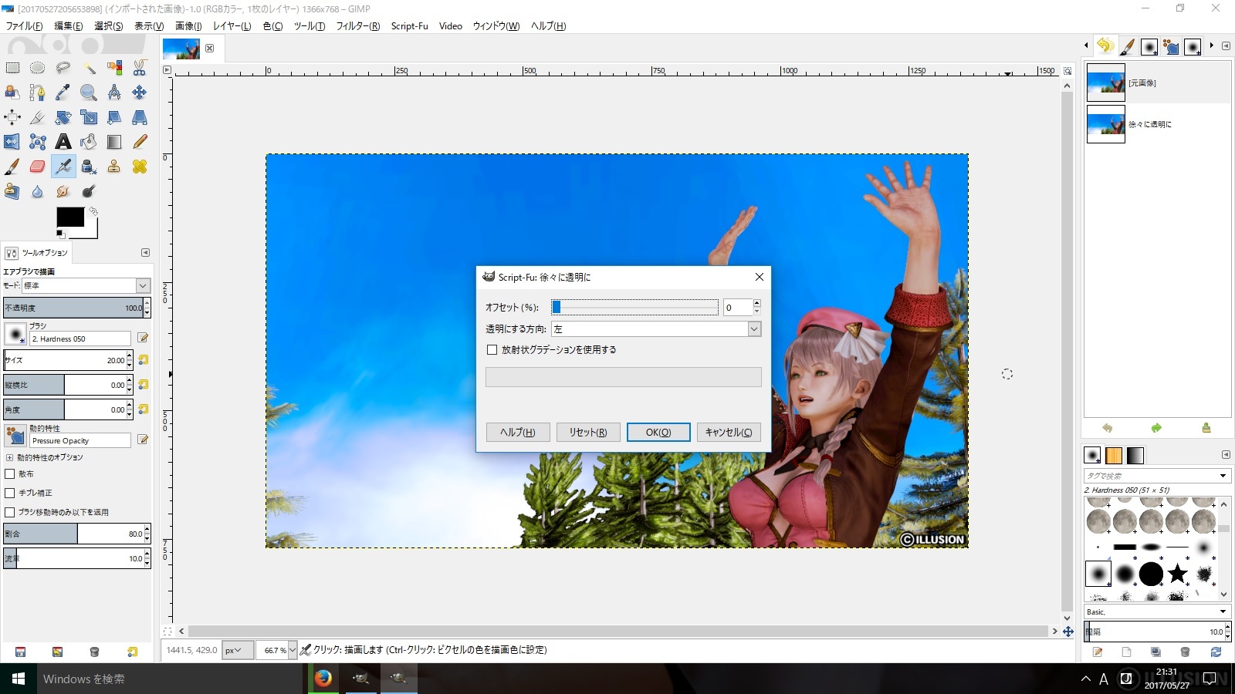Select the Pencil tool
The height and width of the screenshot is (694, 1235).
(x=140, y=142)
